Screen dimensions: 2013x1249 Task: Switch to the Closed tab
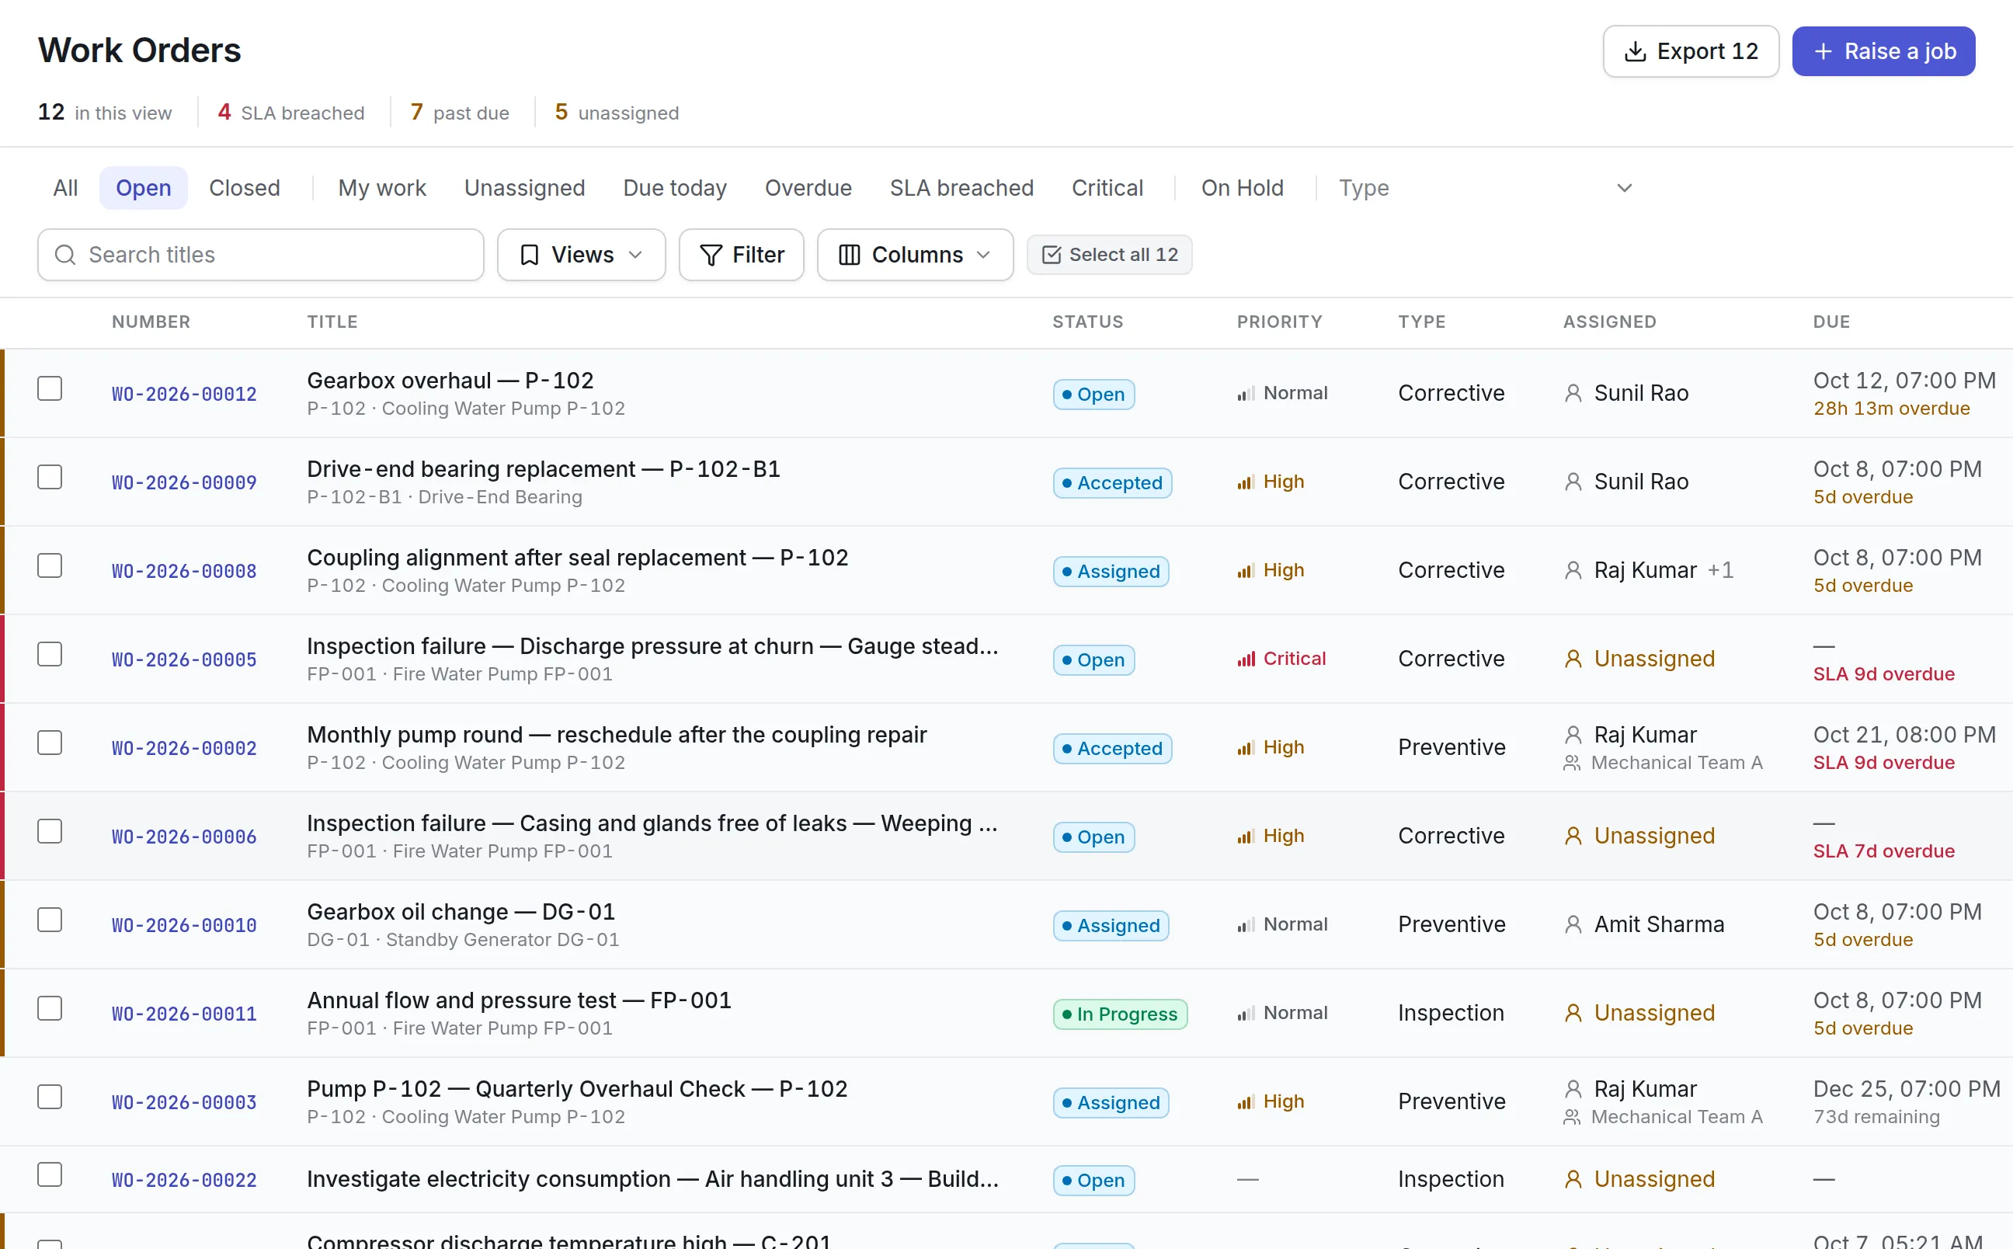[x=245, y=188]
